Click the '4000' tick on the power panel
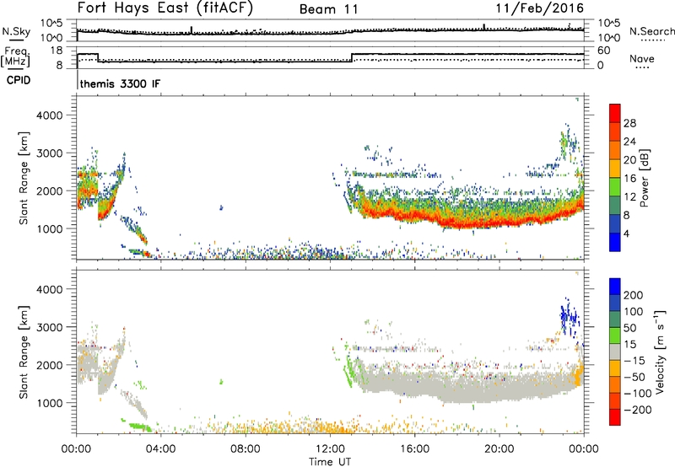 coord(49,115)
